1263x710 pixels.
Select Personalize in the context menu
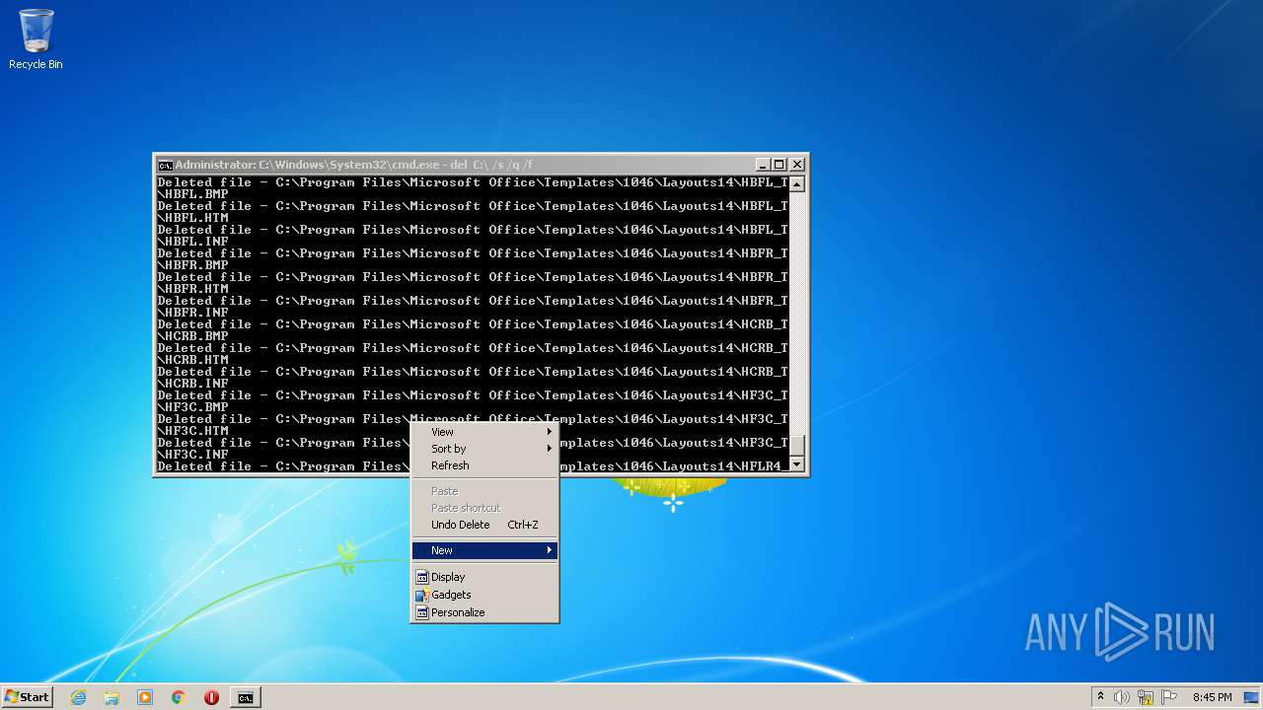(484, 612)
